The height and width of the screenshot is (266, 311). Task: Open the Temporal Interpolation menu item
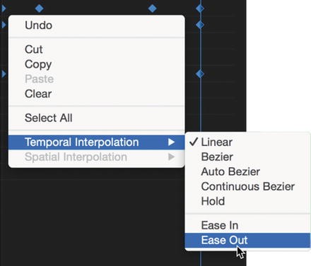click(x=96, y=142)
